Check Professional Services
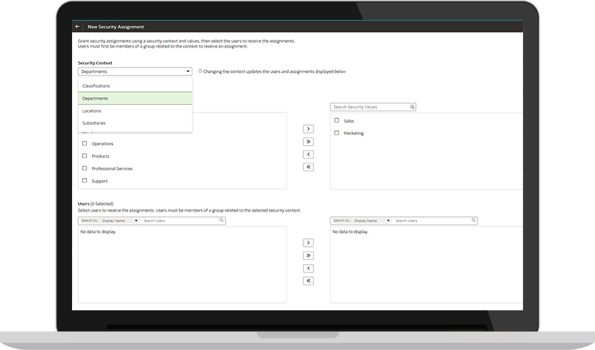 (85, 169)
